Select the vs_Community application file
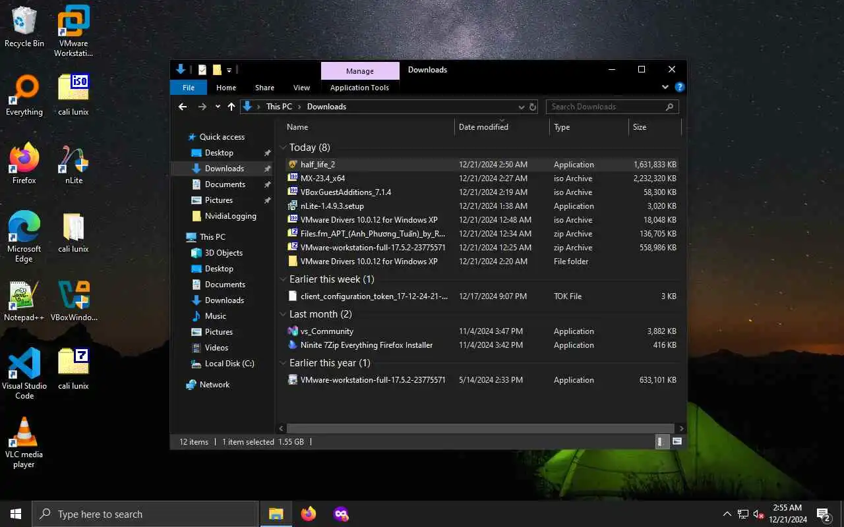This screenshot has height=527, width=844. point(482,331)
